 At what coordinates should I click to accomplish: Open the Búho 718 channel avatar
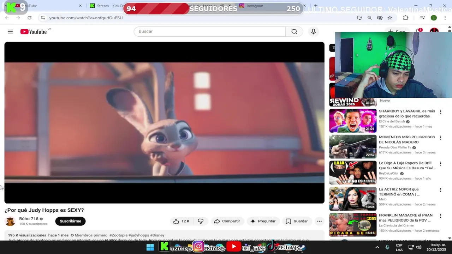pos(10,221)
